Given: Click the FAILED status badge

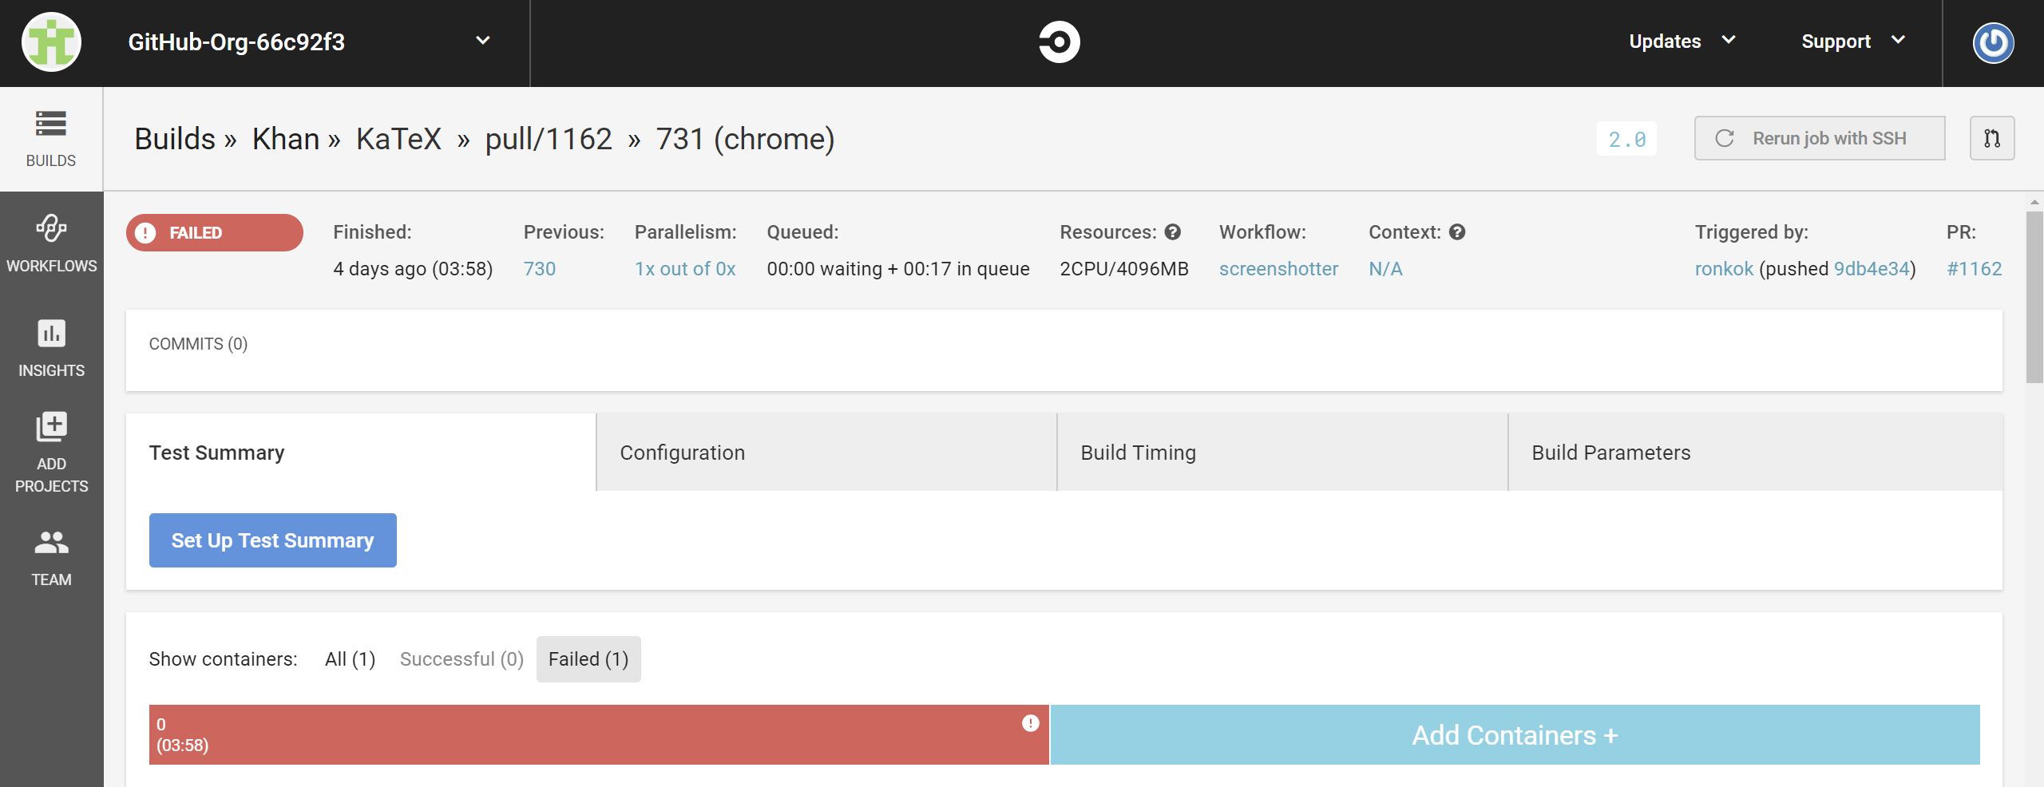Looking at the screenshot, I should (x=214, y=232).
